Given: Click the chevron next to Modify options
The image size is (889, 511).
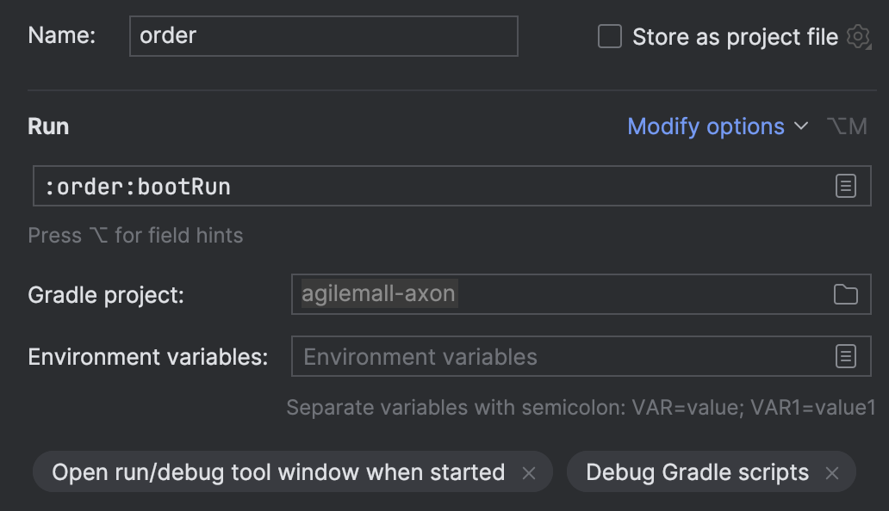Looking at the screenshot, I should 801,126.
